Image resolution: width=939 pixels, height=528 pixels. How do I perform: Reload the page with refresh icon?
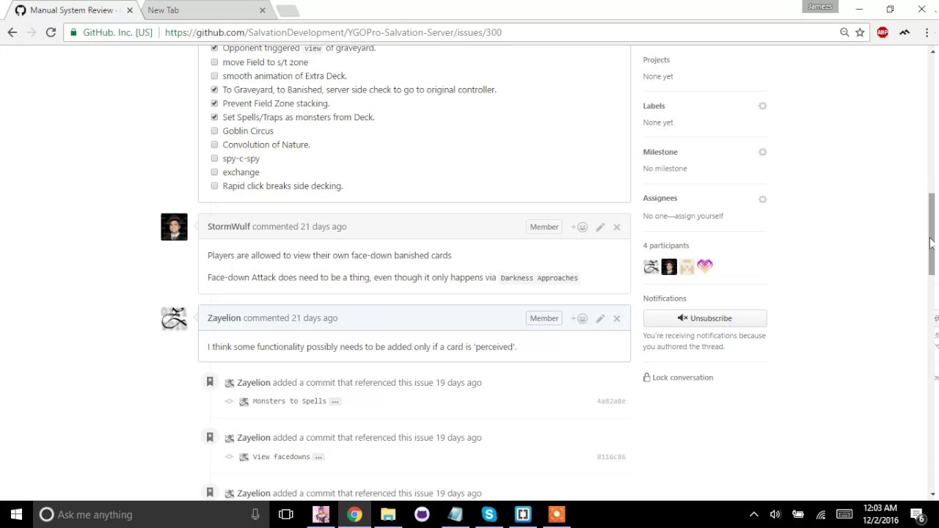pos(51,32)
